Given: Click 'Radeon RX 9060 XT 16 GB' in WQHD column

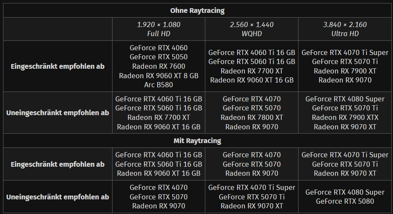Looking at the screenshot, I should 252,80.
